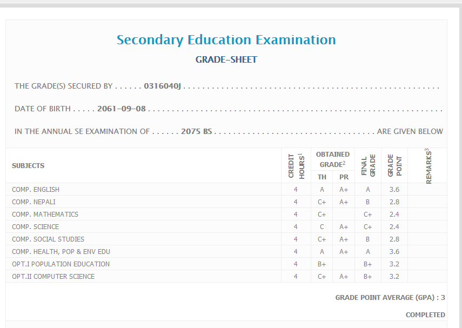462x328 pixels.
Task: Click the SUBJECTS column header
Action: coord(28,166)
